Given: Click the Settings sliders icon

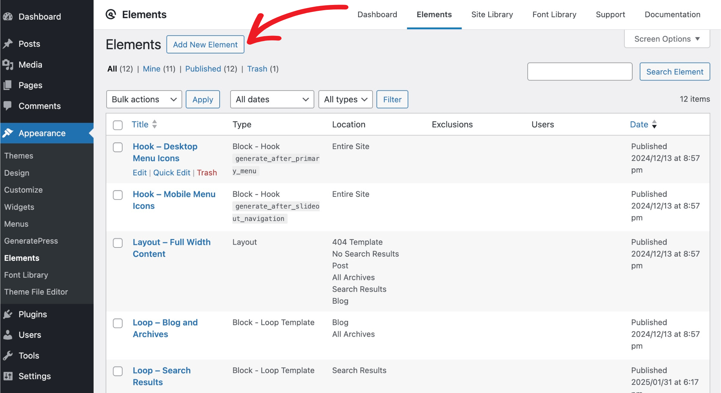Looking at the screenshot, I should click(x=8, y=376).
